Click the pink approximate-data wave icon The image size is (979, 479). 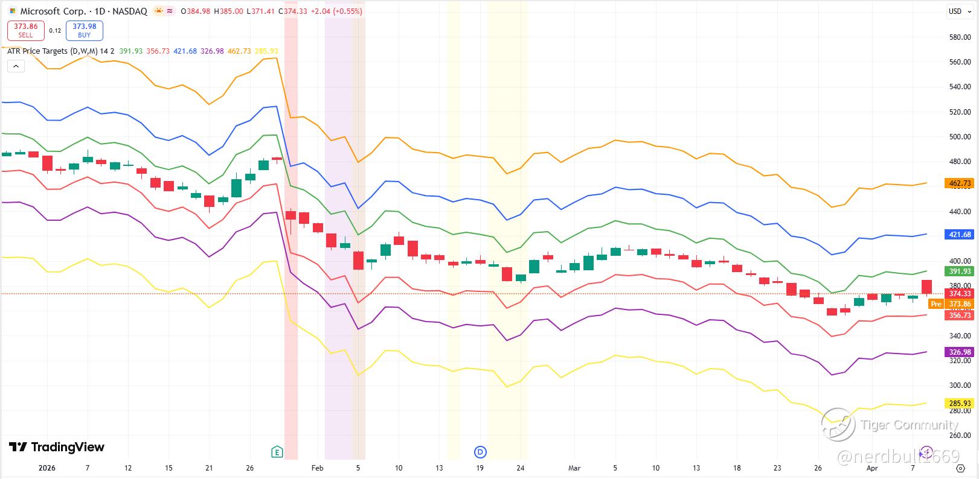click(170, 11)
